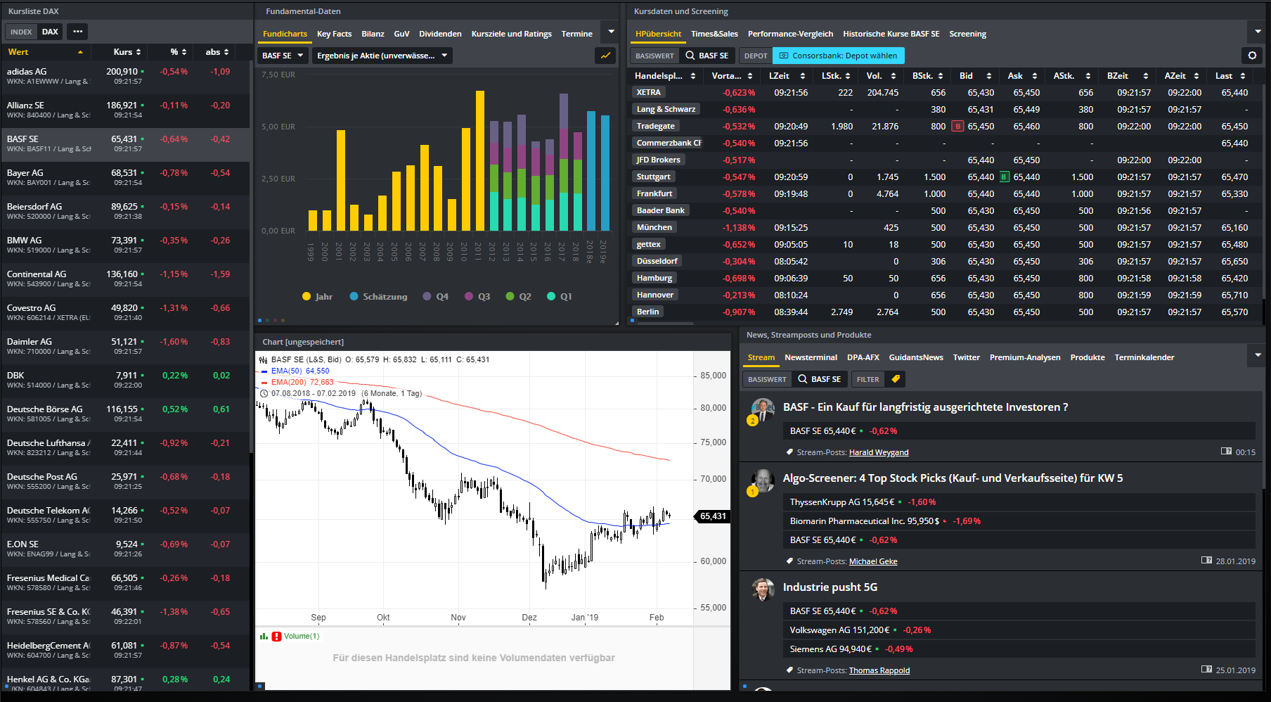Image resolution: width=1271 pixels, height=702 pixels.
Task: Sort the DAX list by abs column
Action: tap(217, 52)
